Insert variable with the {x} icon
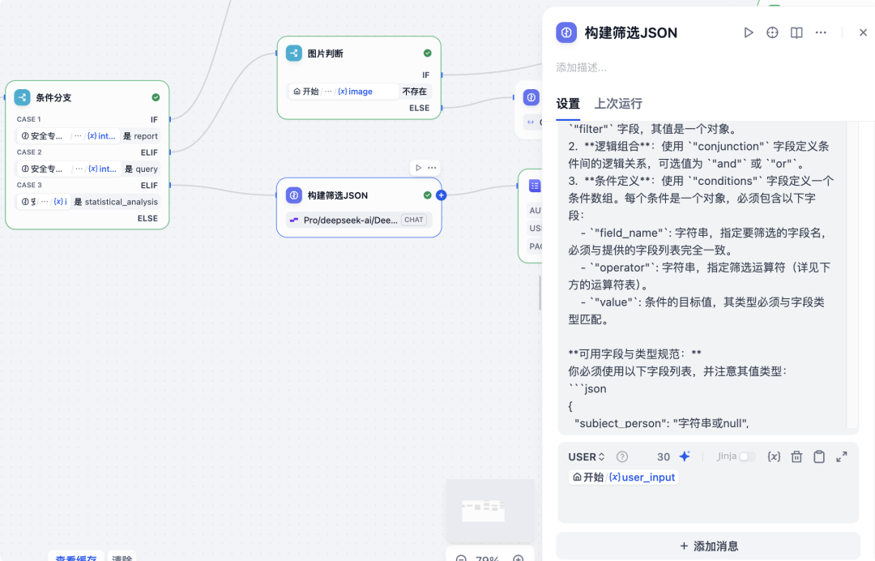Image resolution: width=875 pixels, height=561 pixels. coord(774,457)
